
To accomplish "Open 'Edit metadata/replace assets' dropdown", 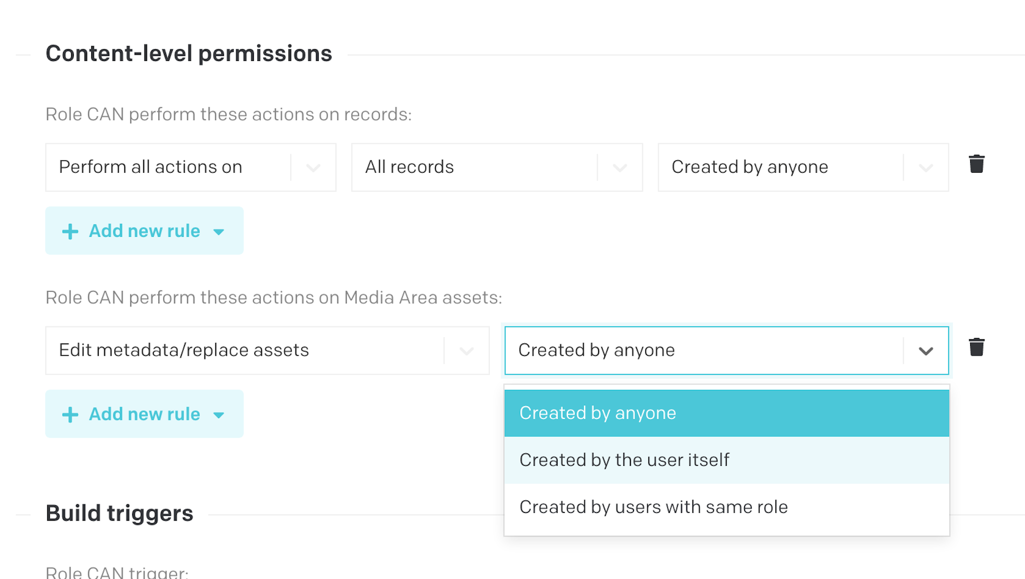I will pos(268,350).
